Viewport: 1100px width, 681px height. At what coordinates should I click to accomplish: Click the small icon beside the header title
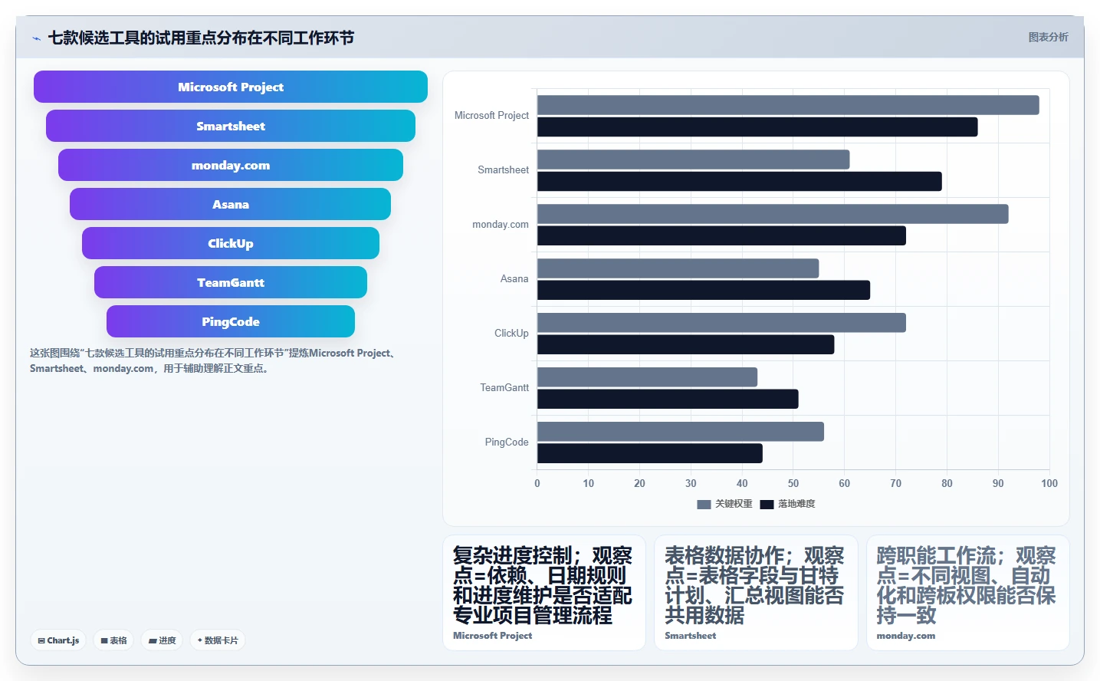[36, 38]
